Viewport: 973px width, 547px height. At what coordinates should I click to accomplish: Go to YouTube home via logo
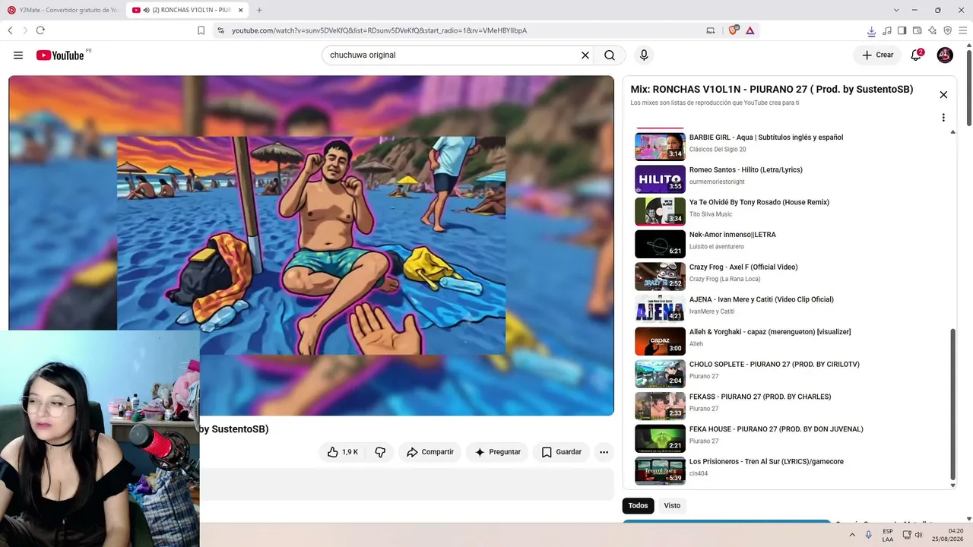(x=60, y=55)
